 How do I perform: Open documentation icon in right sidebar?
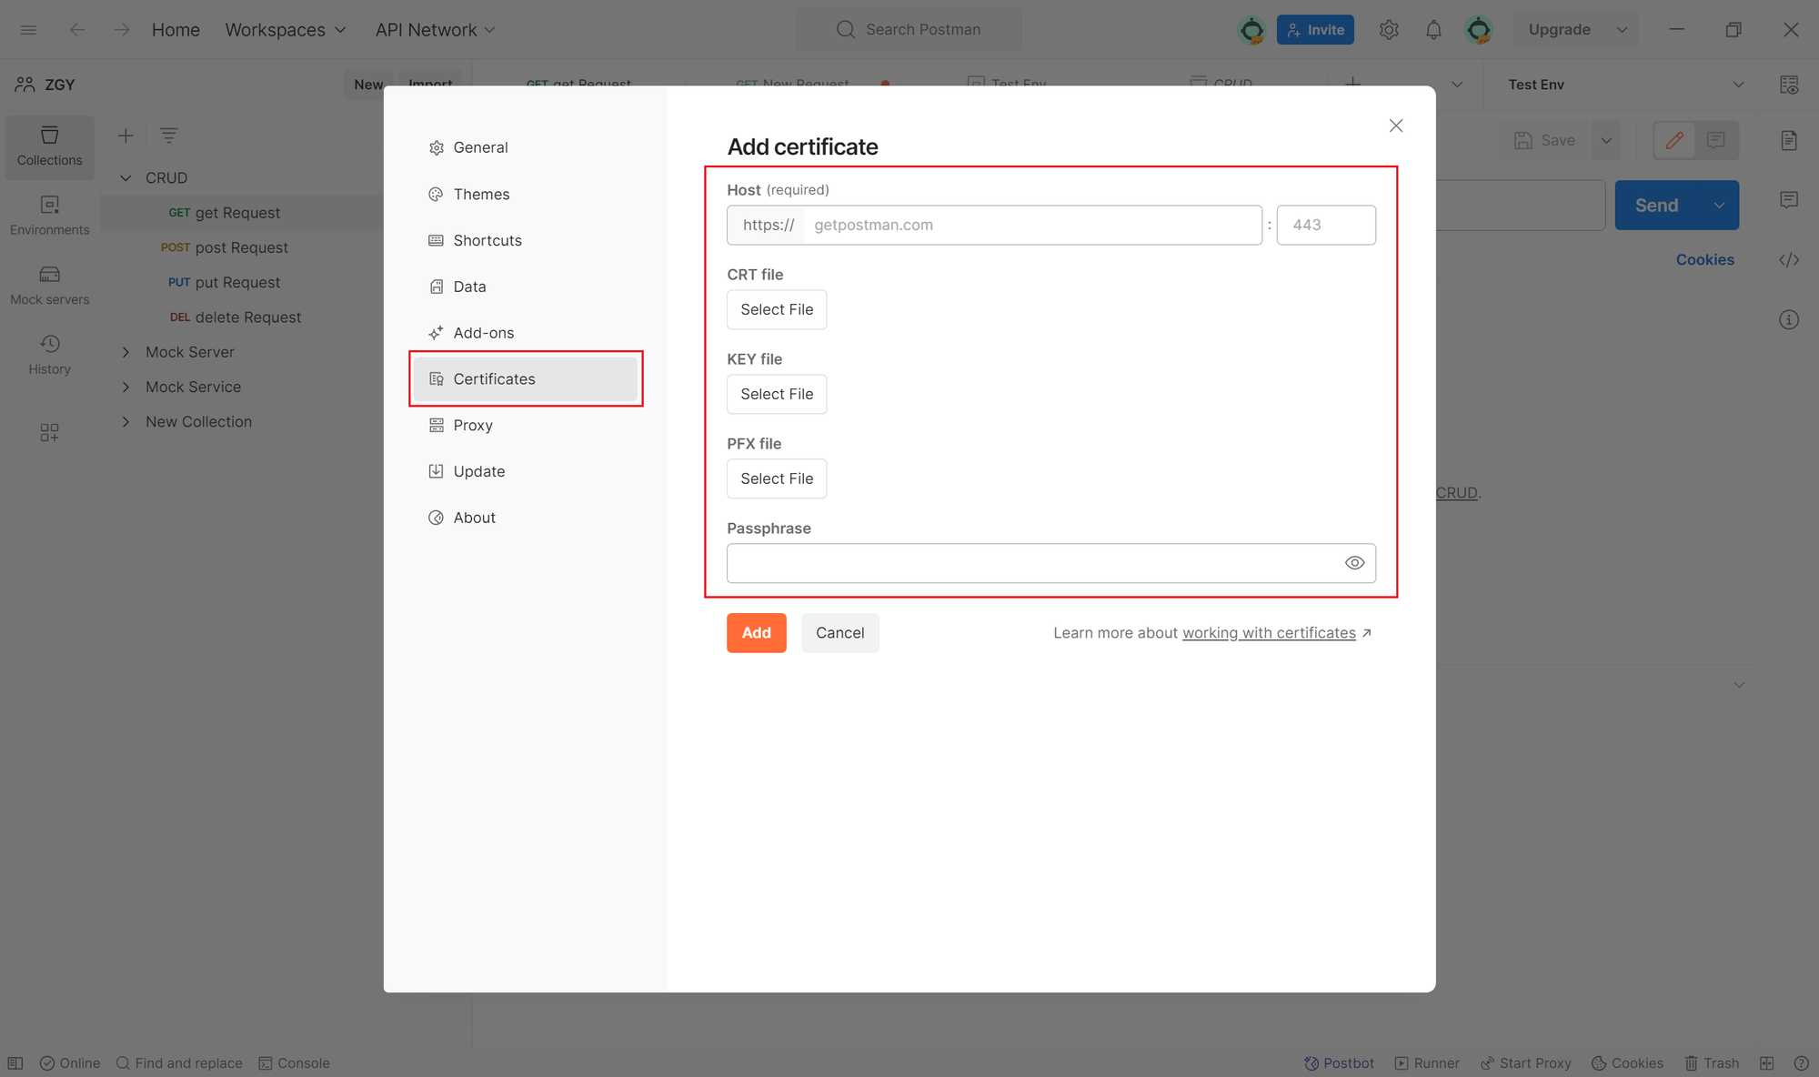coord(1789,140)
